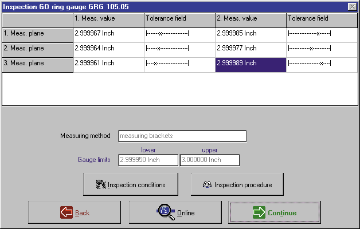
Task: Click the gears icon on Inspection conditions
Action: coord(101,184)
